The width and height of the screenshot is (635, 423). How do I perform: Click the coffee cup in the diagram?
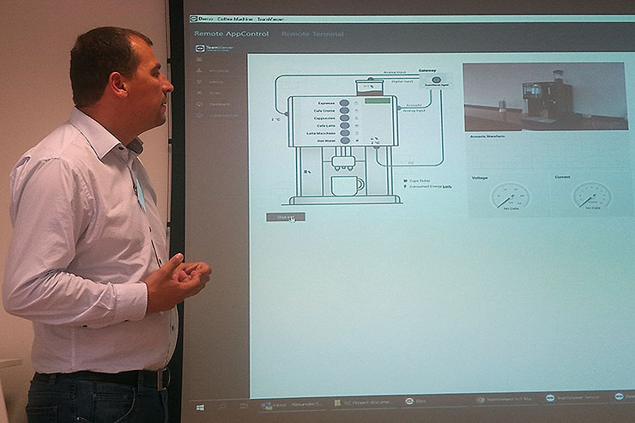coord(347,185)
